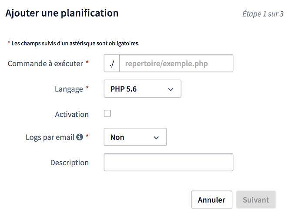
Task: Click the 'Langage' field label
Action: (69, 89)
